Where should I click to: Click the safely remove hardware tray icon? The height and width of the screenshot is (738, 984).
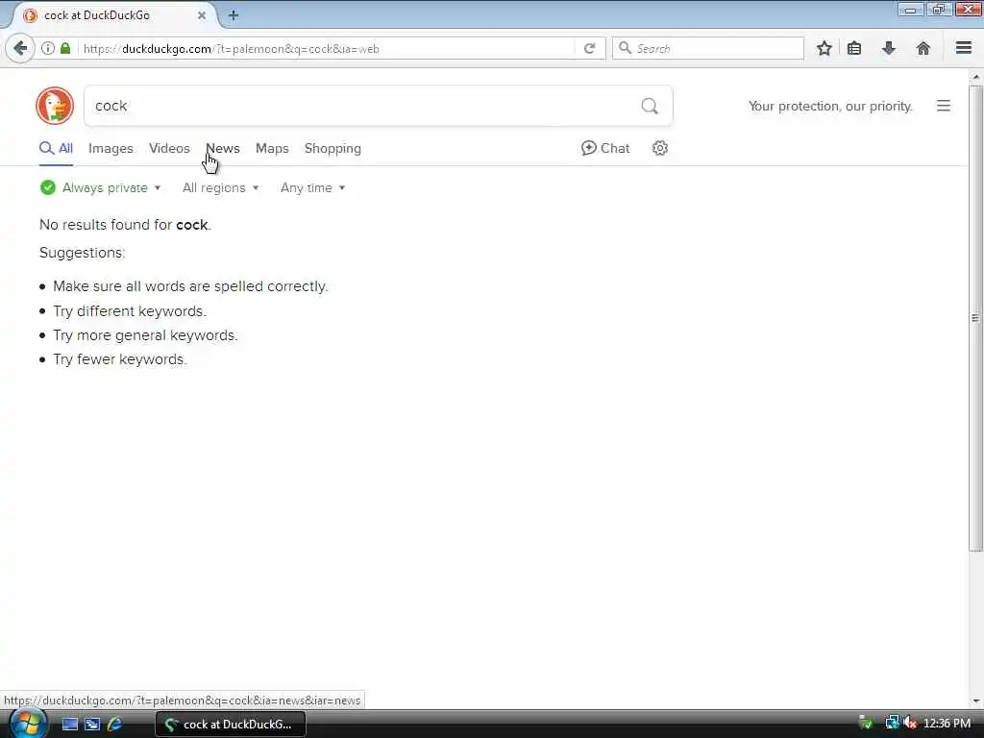point(866,724)
